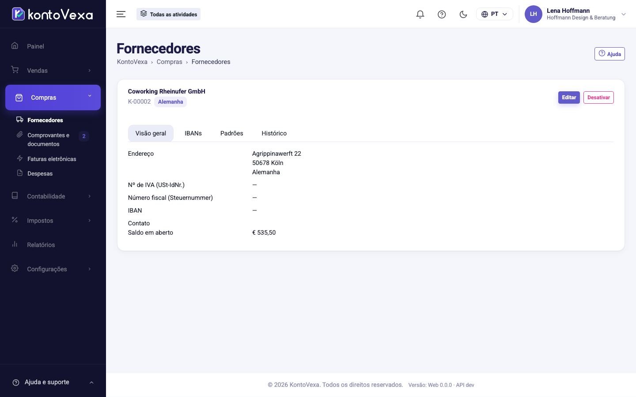The height and width of the screenshot is (397, 636).
Task: Click the paperclip icon for Comprovantes
Action: (20, 135)
